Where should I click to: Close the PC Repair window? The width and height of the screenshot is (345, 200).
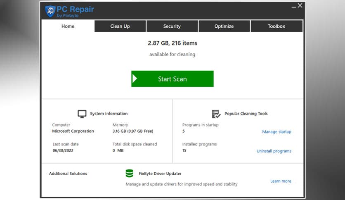[300, 5]
